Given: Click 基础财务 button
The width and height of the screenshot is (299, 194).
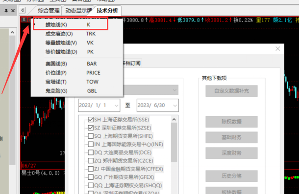Looking at the screenshot, I should point(231,137).
